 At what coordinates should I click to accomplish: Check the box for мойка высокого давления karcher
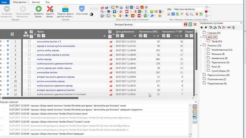point(29,63)
